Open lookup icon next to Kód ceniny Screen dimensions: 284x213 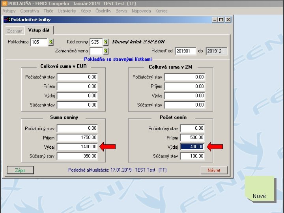pyautogui.click(x=106, y=42)
